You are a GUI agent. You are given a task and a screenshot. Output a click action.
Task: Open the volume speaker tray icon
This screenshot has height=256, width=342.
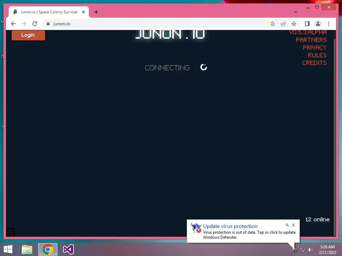[310, 249]
